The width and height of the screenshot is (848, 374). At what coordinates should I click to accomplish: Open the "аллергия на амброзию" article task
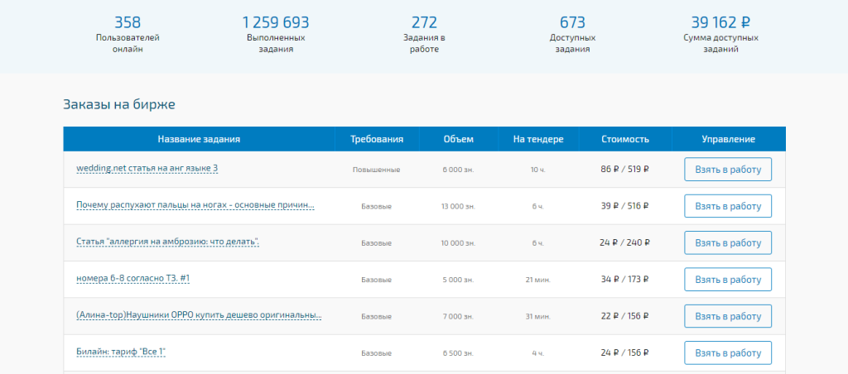tap(168, 242)
